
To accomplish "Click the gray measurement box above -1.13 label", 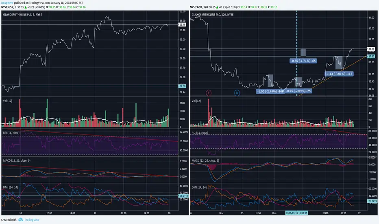I will click(339, 63).
